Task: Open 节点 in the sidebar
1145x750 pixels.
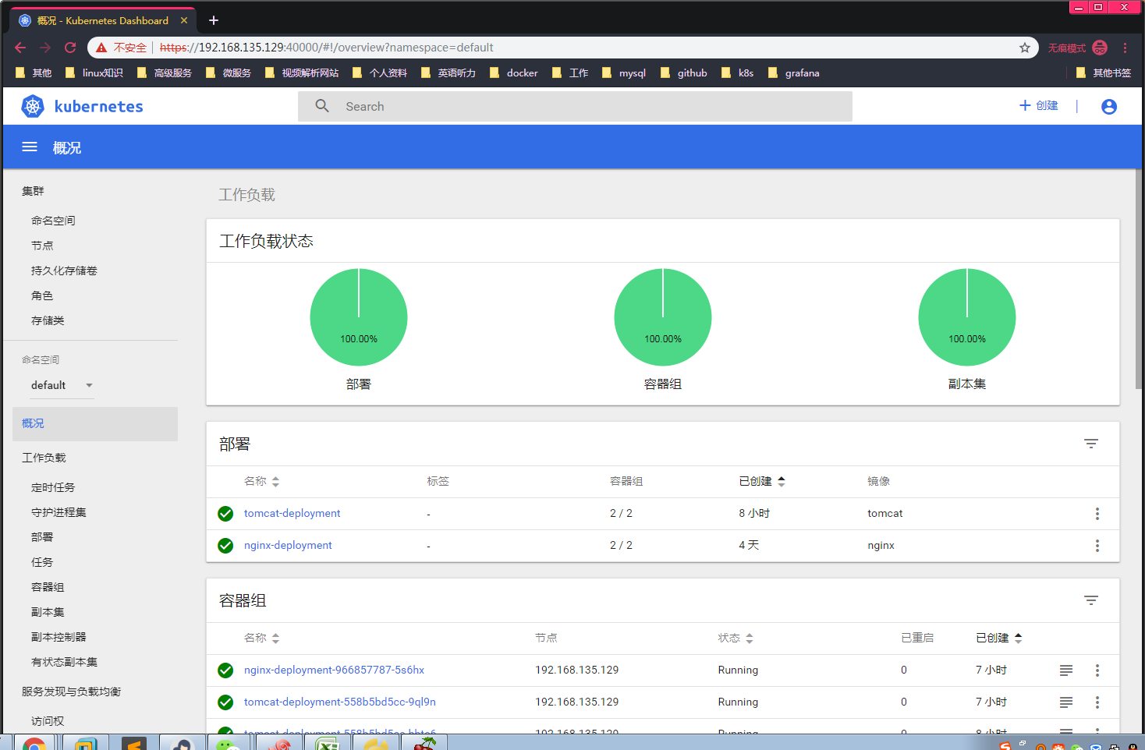Action: [42, 246]
